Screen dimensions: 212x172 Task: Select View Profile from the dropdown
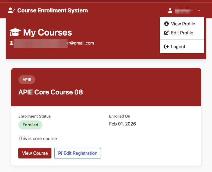(x=182, y=24)
